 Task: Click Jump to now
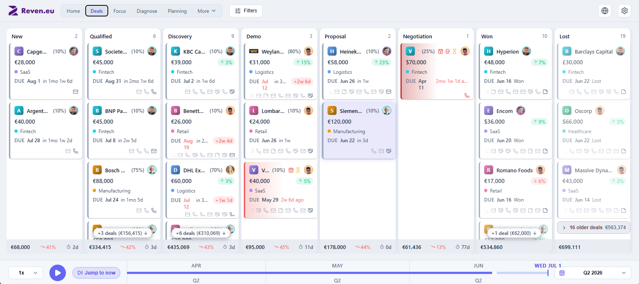tap(96, 273)
